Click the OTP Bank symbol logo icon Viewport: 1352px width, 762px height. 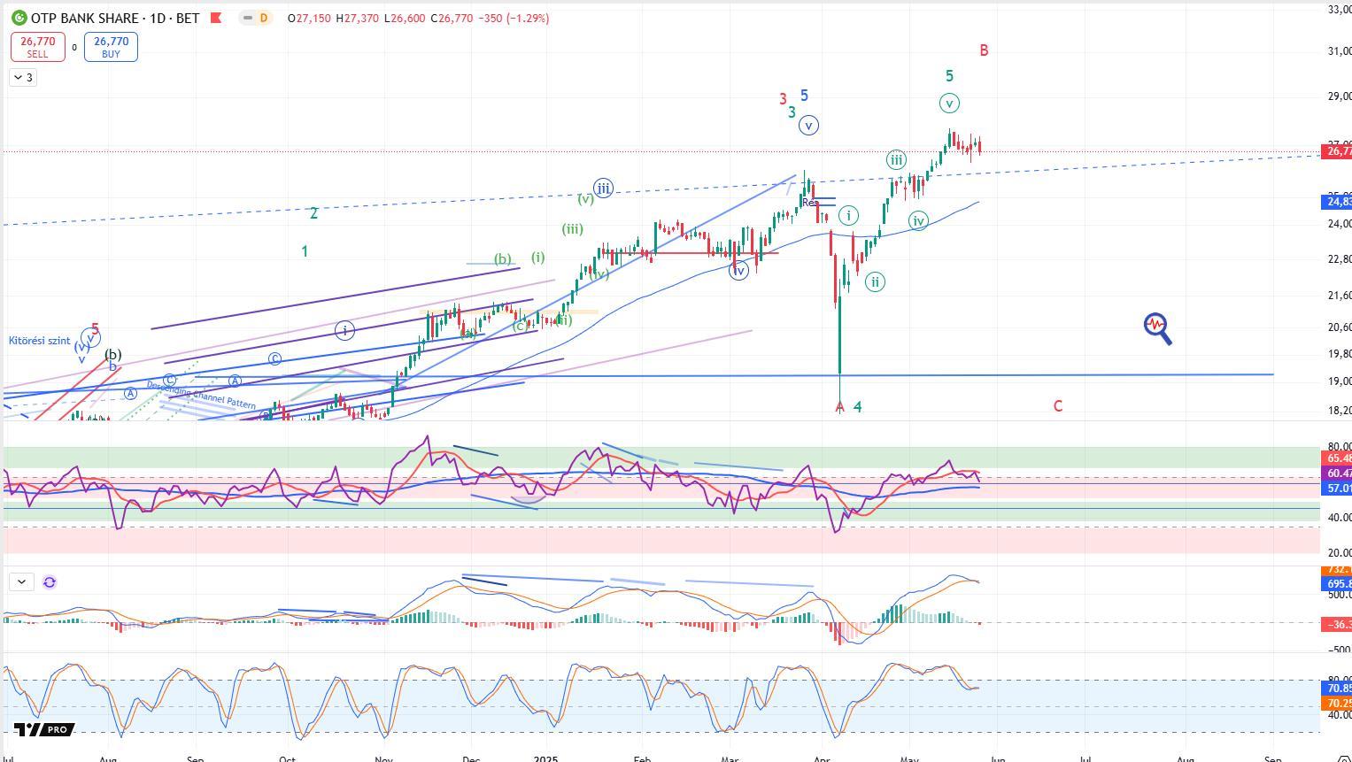[x=19, y=18]
